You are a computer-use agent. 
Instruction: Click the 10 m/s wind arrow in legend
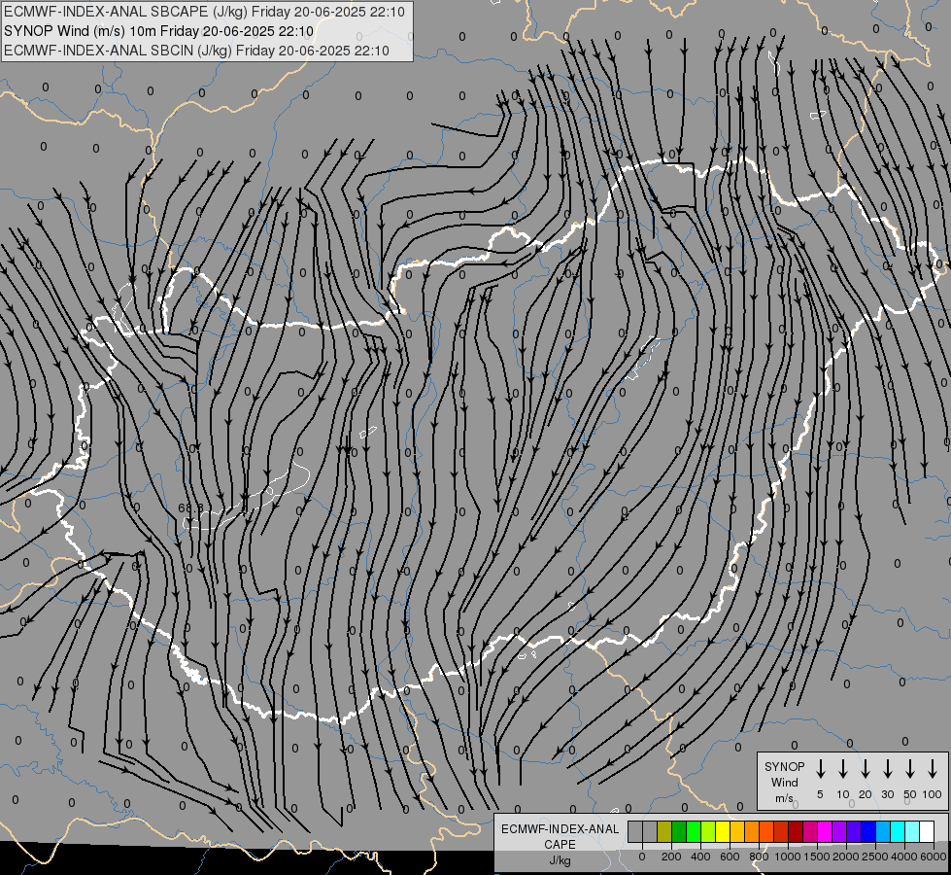coord(842,769)
